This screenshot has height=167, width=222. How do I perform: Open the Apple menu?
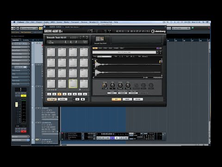[14, 22]
